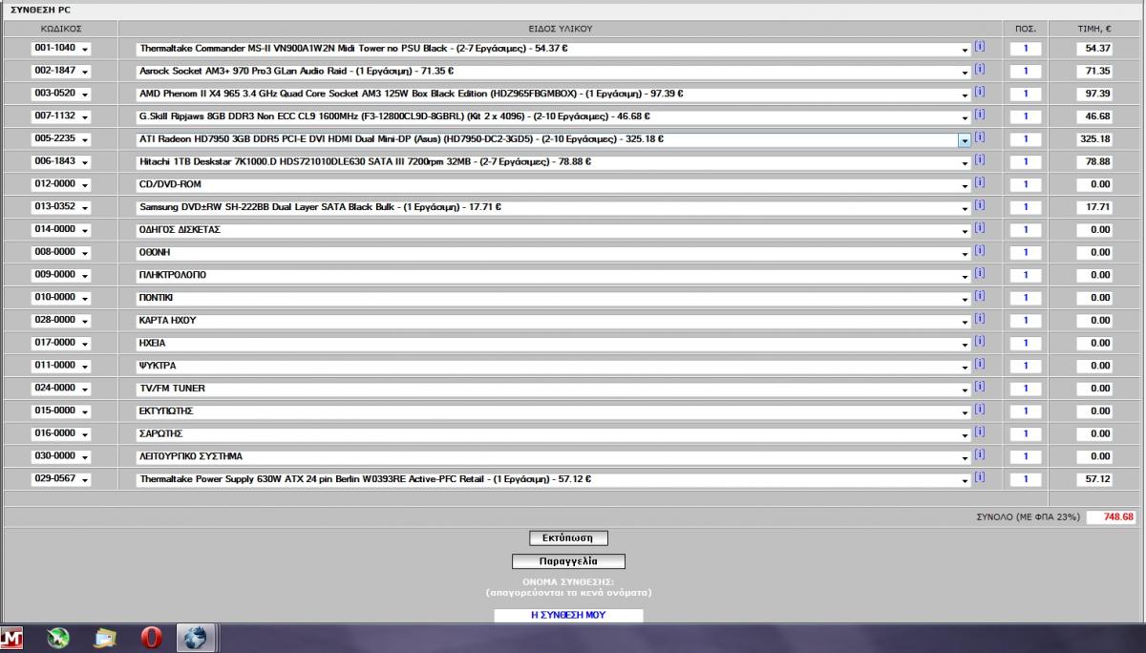This screenshot has height=653, width=1146.
Task: Click the green globe taskbar icon
Action: [58, 639]
